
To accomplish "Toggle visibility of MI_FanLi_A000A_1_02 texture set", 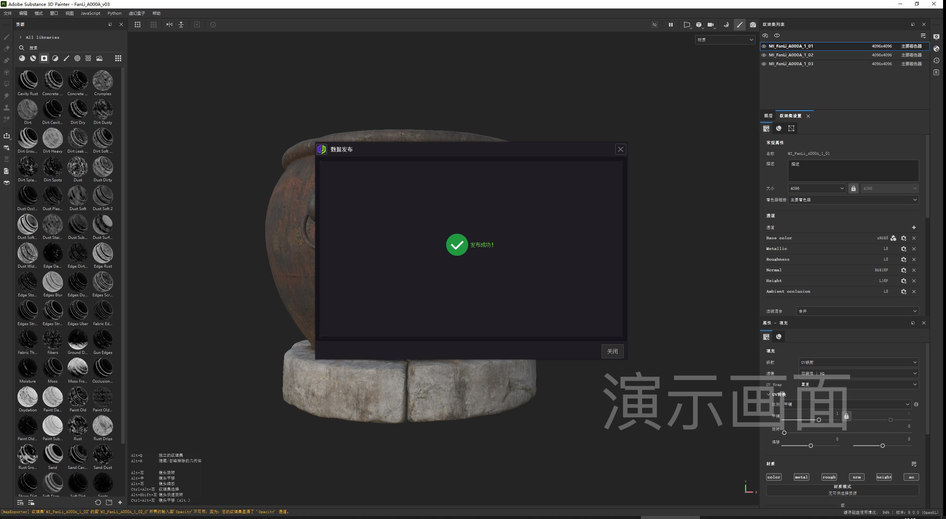I will coord(764,55).
